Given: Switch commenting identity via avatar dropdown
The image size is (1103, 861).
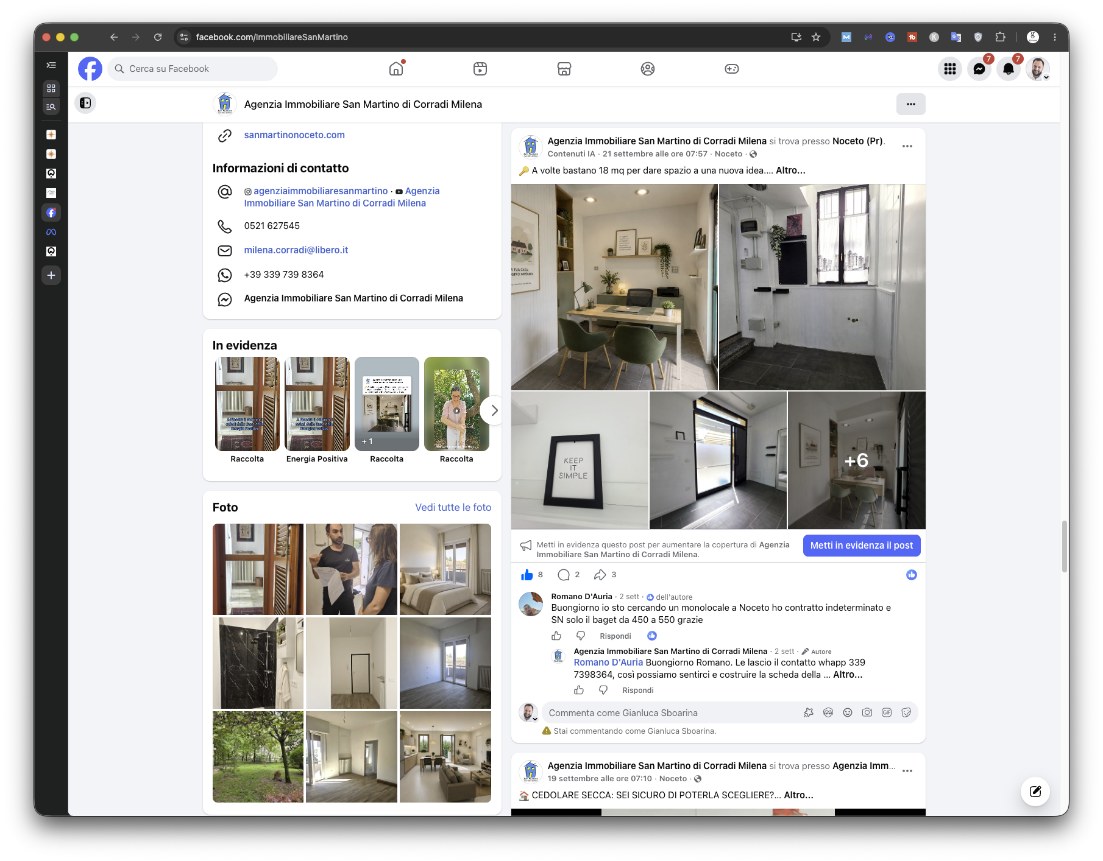Looking at the screenshot, I should click(528, 712).
